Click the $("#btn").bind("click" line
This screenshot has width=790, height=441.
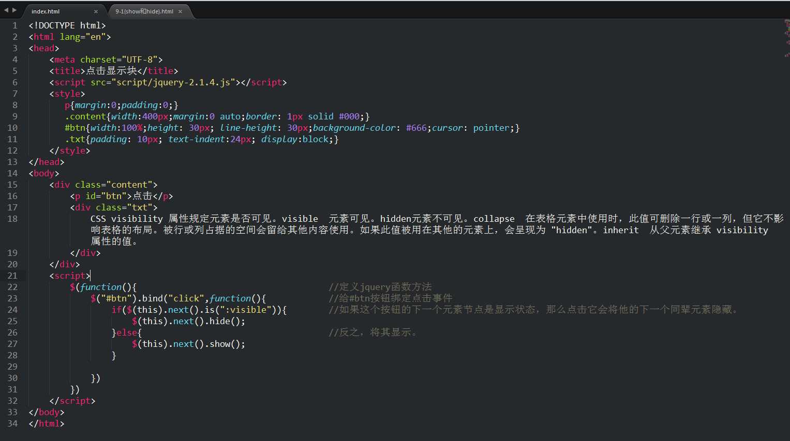[178, 298]
